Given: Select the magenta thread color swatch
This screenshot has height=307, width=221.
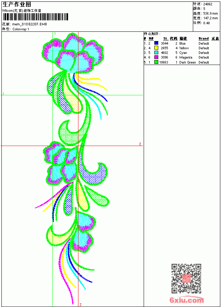Looking at the screenshot, I should [x=156, y=57].
